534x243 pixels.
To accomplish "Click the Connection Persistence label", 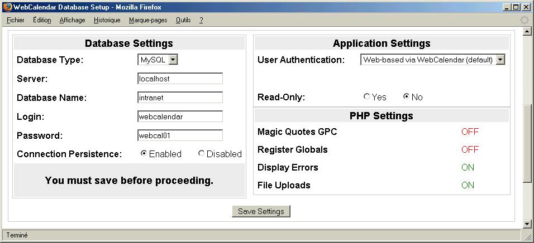I will (69, 154).
